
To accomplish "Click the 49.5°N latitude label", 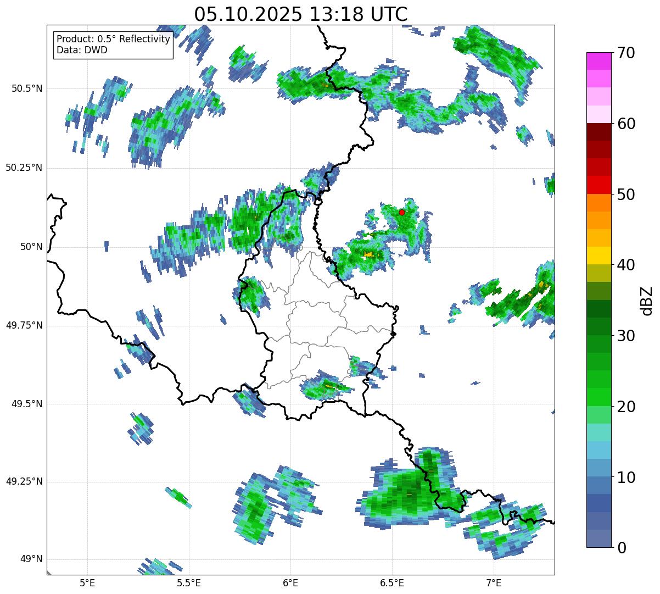I will point(26,404).
